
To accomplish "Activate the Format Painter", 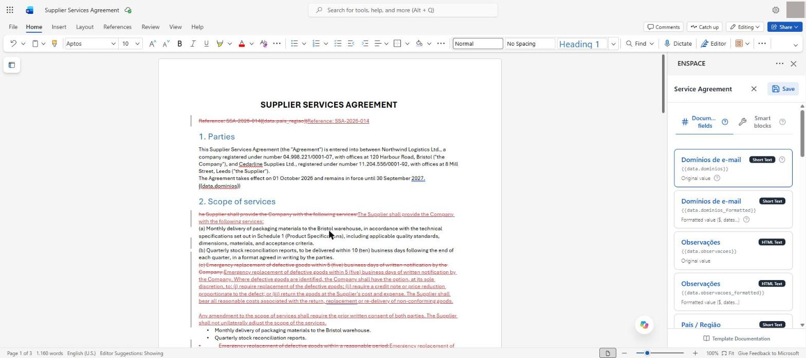I will pos(54,44).
